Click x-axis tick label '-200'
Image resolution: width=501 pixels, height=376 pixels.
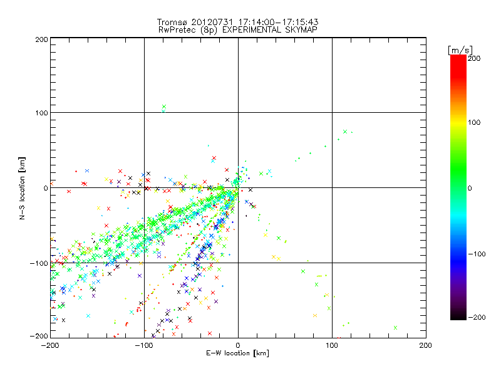(x=50, y=345)
